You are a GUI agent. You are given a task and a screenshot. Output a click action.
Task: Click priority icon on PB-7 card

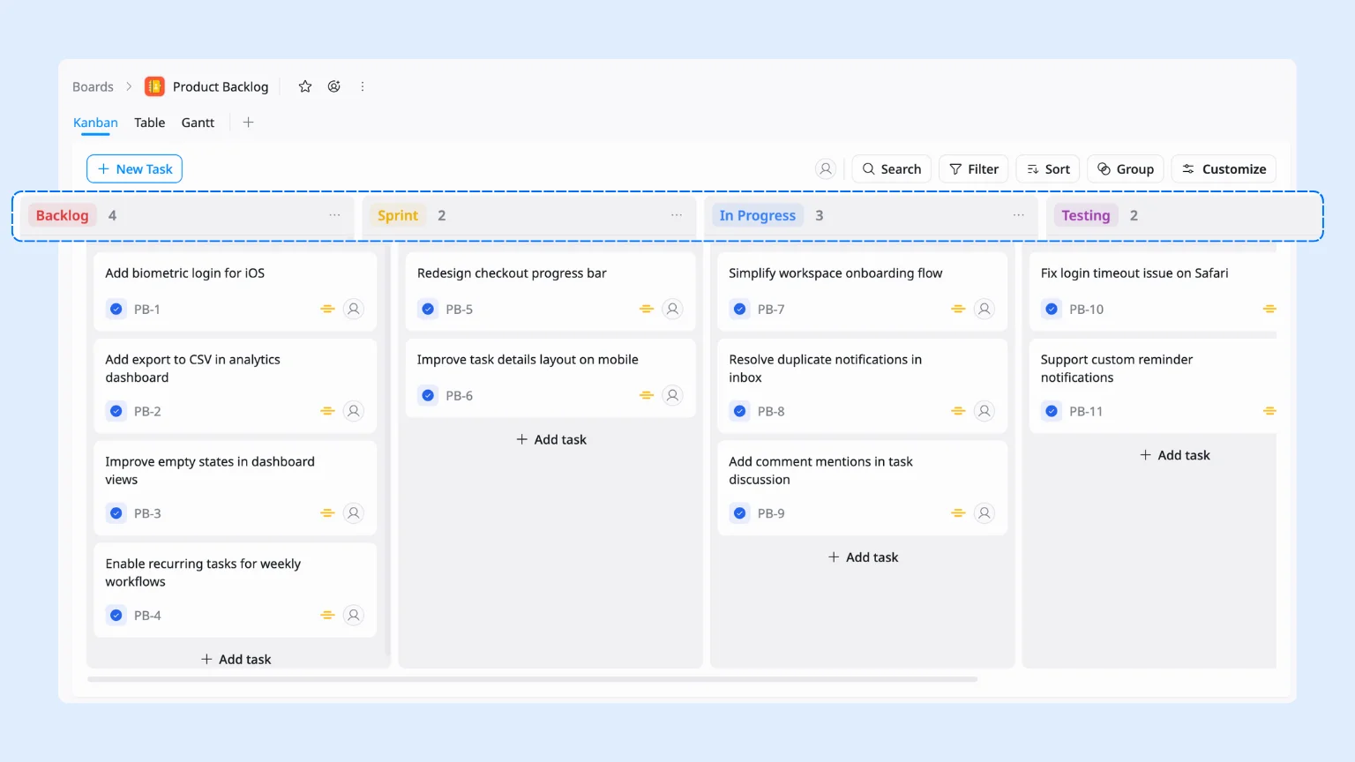[x=958, y=309]
